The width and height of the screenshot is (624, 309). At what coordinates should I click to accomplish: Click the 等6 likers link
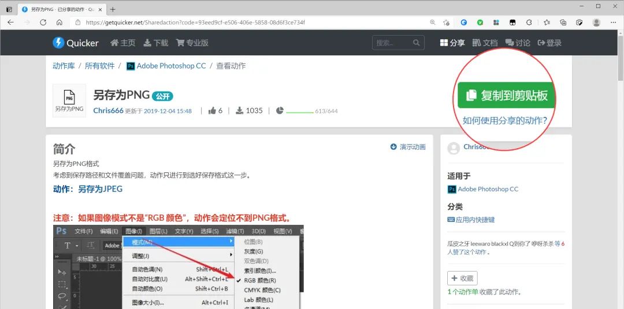[x=559, y=243]
